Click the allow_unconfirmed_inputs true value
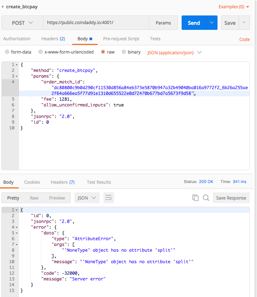Image resolution: width=257 pixels, height=297 pixels. point(118,105)
